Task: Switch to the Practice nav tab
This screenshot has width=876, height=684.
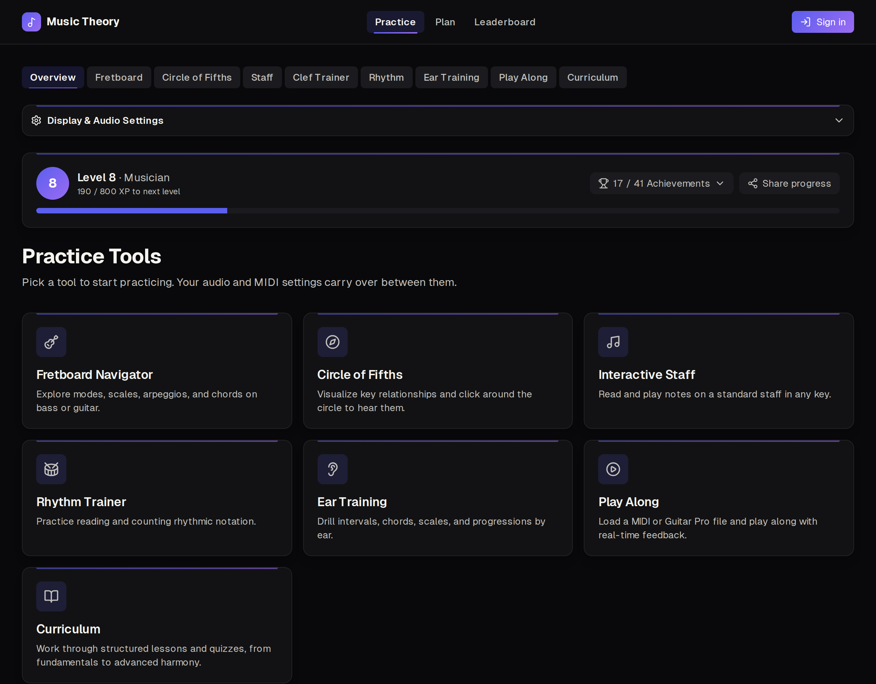Action: click(x=395, y=22)
